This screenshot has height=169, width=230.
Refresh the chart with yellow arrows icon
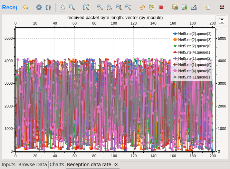pos(142,7)
